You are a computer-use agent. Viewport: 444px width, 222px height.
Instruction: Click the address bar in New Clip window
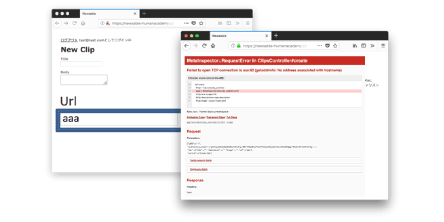[x=152, y=23]
